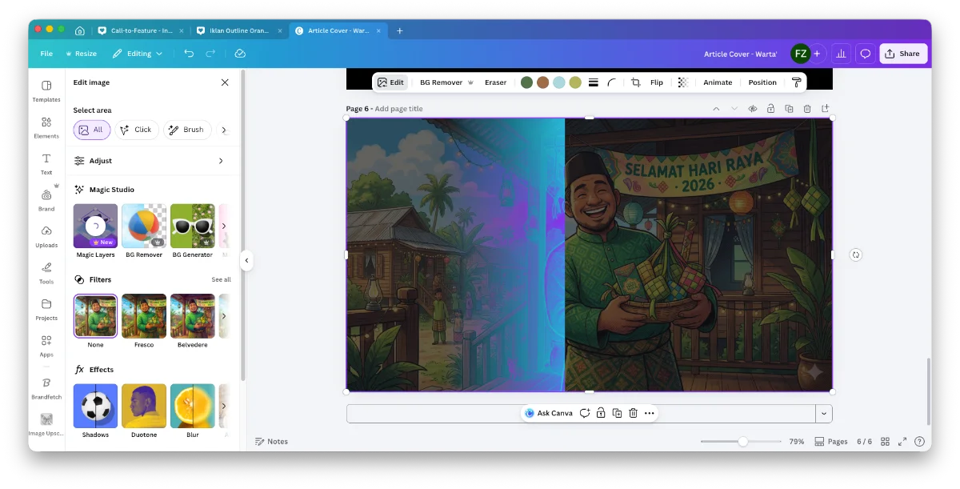The image size is (960, 489).
Task: Open the Apps panel
Action: point(46,345)
